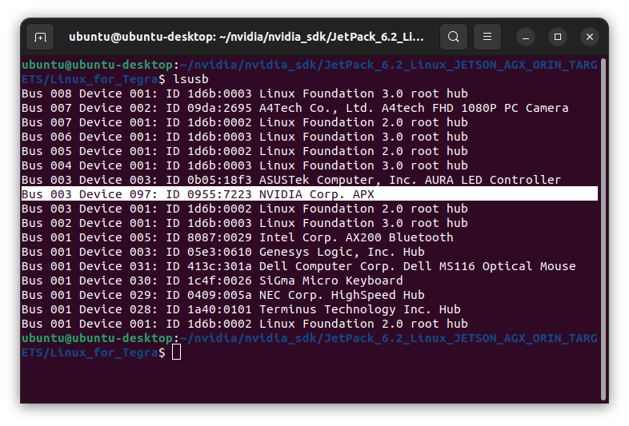Open the terminal search tool

(x=453, y=37)
